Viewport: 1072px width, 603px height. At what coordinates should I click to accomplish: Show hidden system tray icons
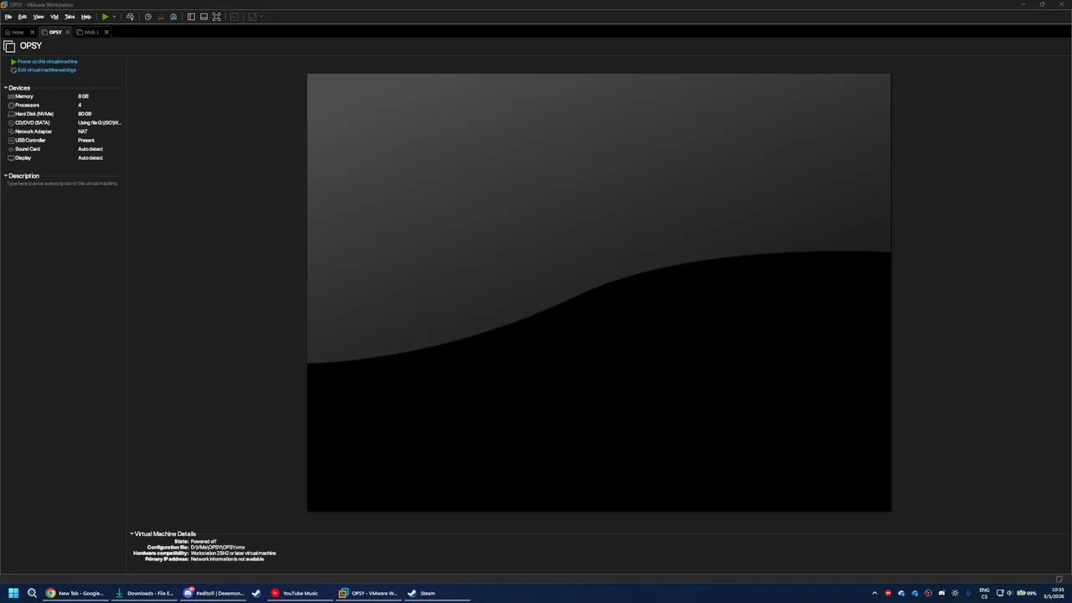pos(874,593)
